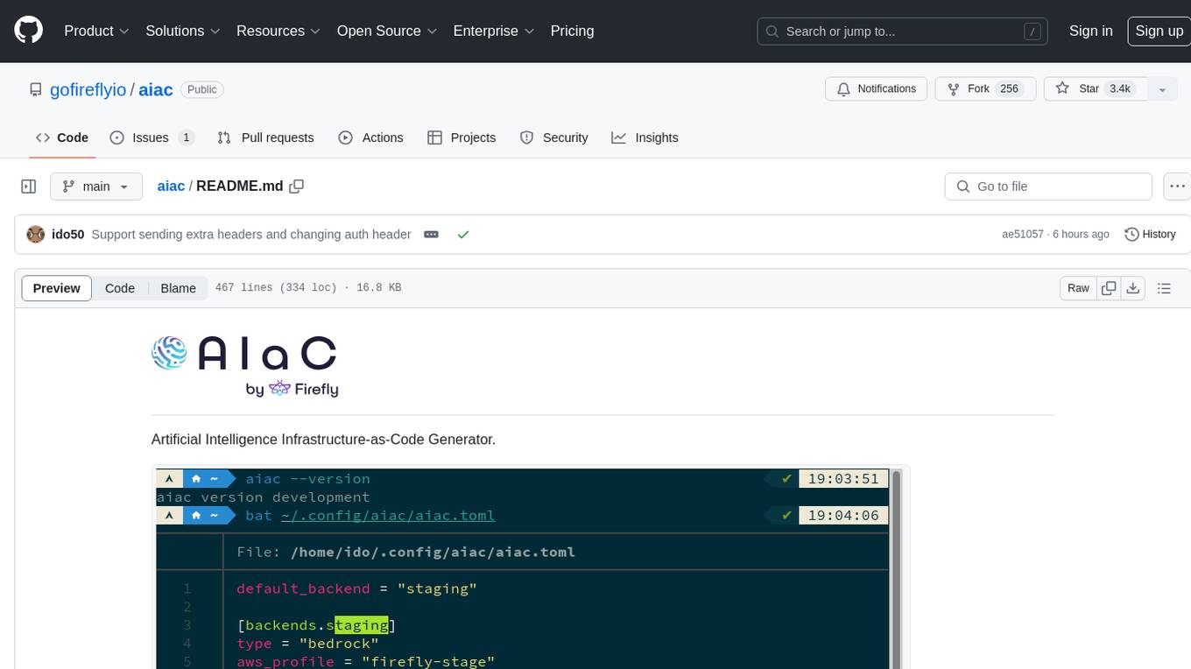Copy the README.md file path

click(297, 186)
